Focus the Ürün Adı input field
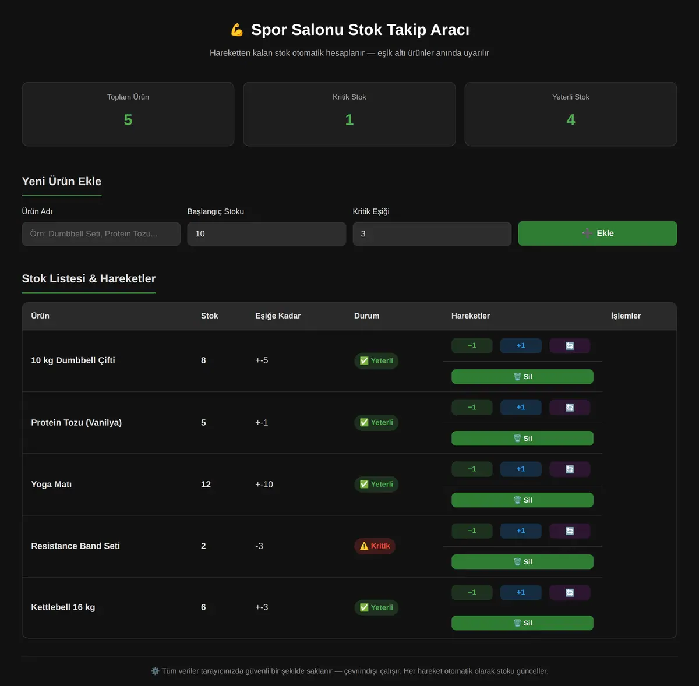Image resolution: width=699 pixels, height=686 pixels. 101,234
